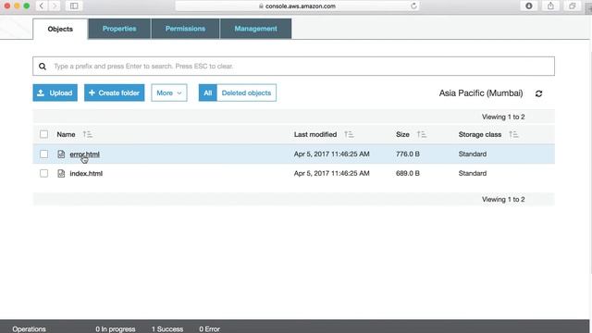592x333 pixels.
Task: Go back with Safari back arrow
Action: [x=41, y=6]
